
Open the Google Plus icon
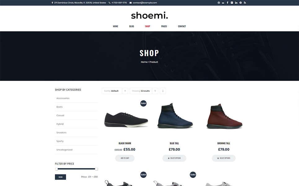pyautogui.click(x=232, y=3)
